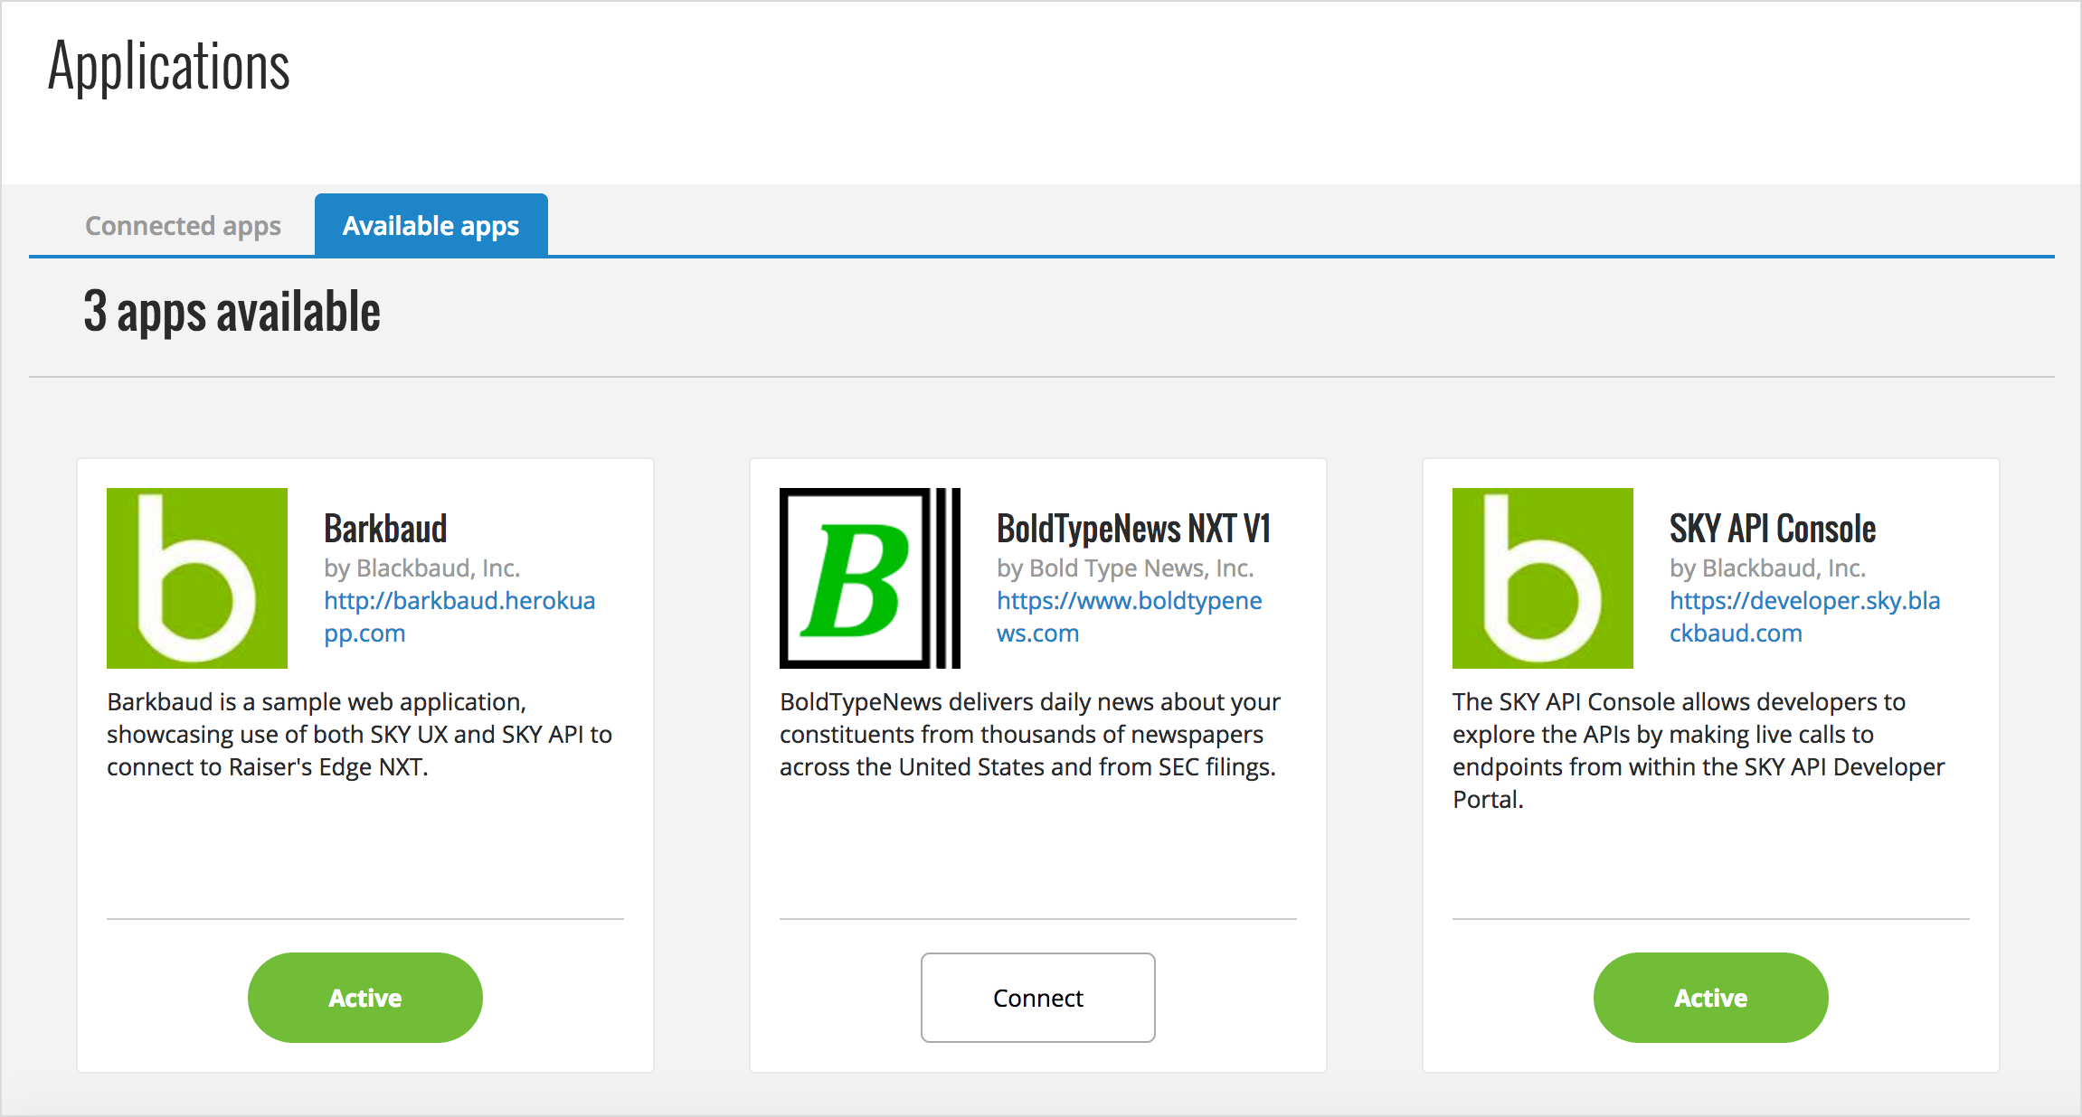2082x1117 pixels.
Task: Click 'by Blackbaud, Inc.' under SKY API Console
Action: [1767, 568]
